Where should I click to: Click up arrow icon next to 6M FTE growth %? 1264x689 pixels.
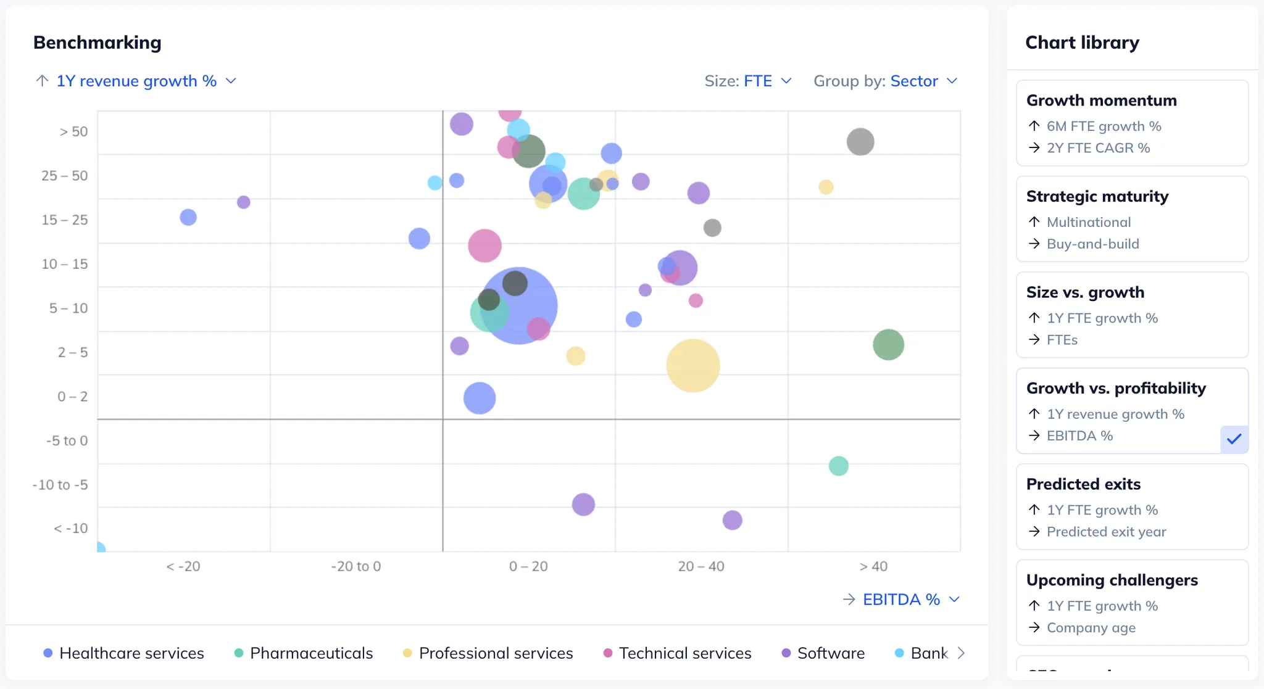click(x=1034, y=126)
